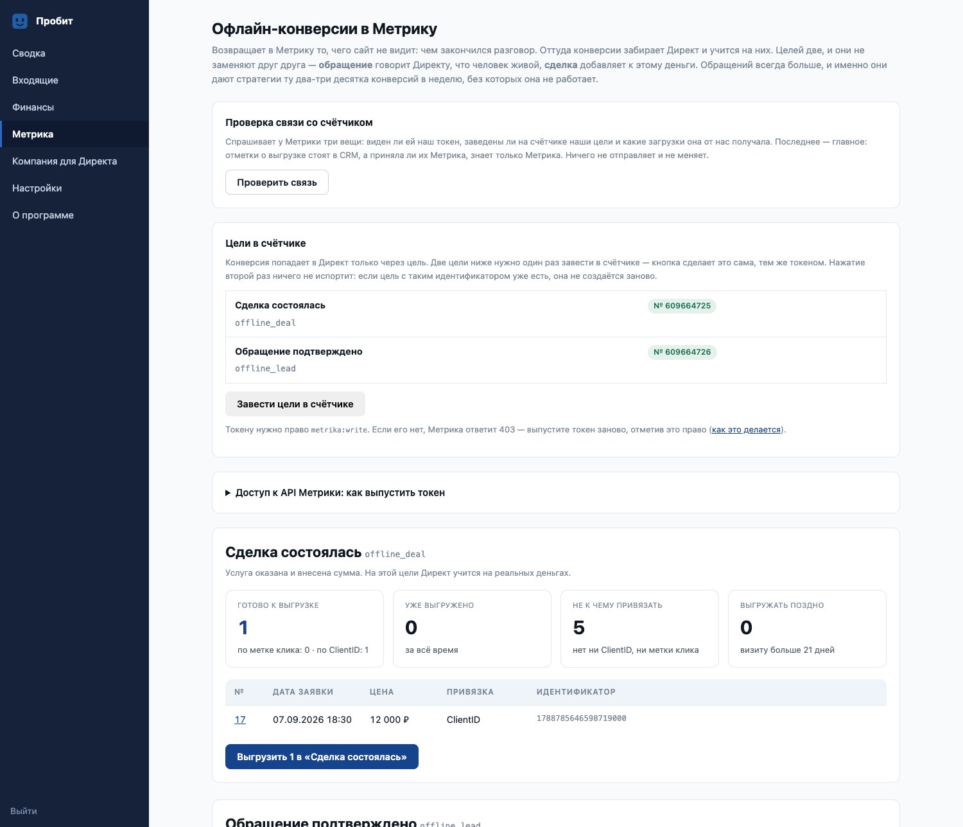963x827 pixels.
Task: Click the Уже выгружено card
Action: tap(472, 629)
